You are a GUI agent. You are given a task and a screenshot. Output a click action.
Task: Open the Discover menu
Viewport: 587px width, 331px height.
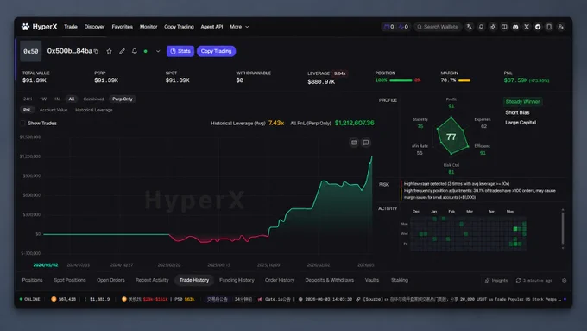[94, 27]
